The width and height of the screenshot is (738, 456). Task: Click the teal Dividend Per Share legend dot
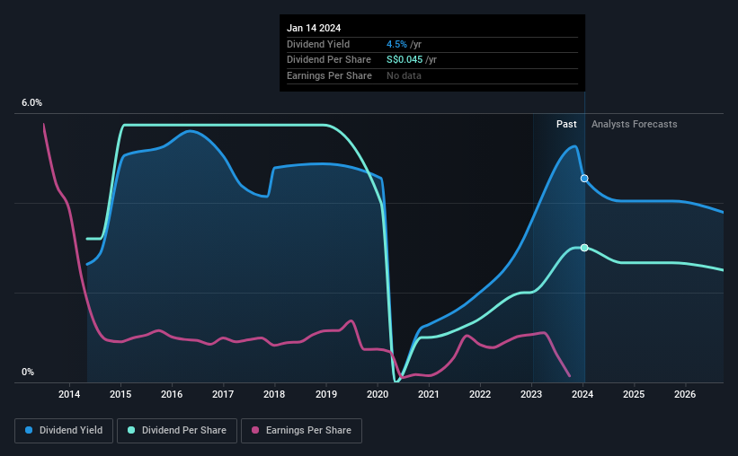pyautogui.click(x=131, y=430)
